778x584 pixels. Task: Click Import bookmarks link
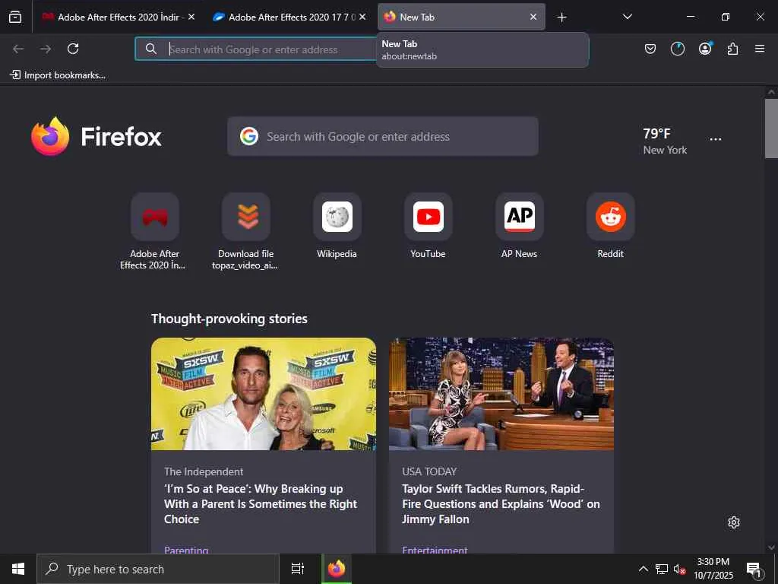(58, 75)
